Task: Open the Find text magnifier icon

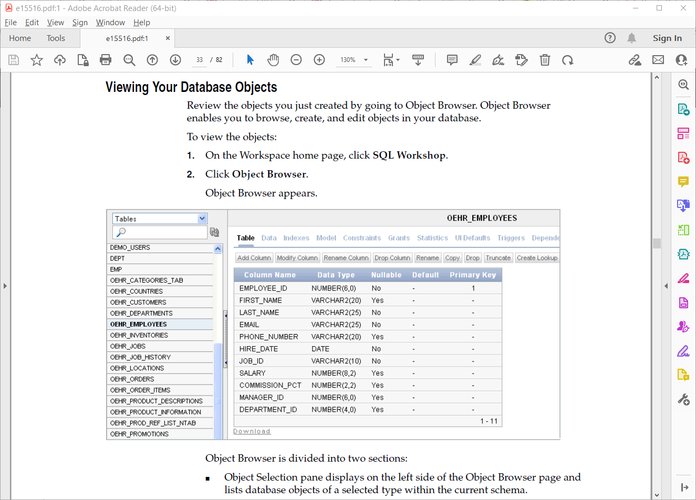Action: (x=129, y=60)
